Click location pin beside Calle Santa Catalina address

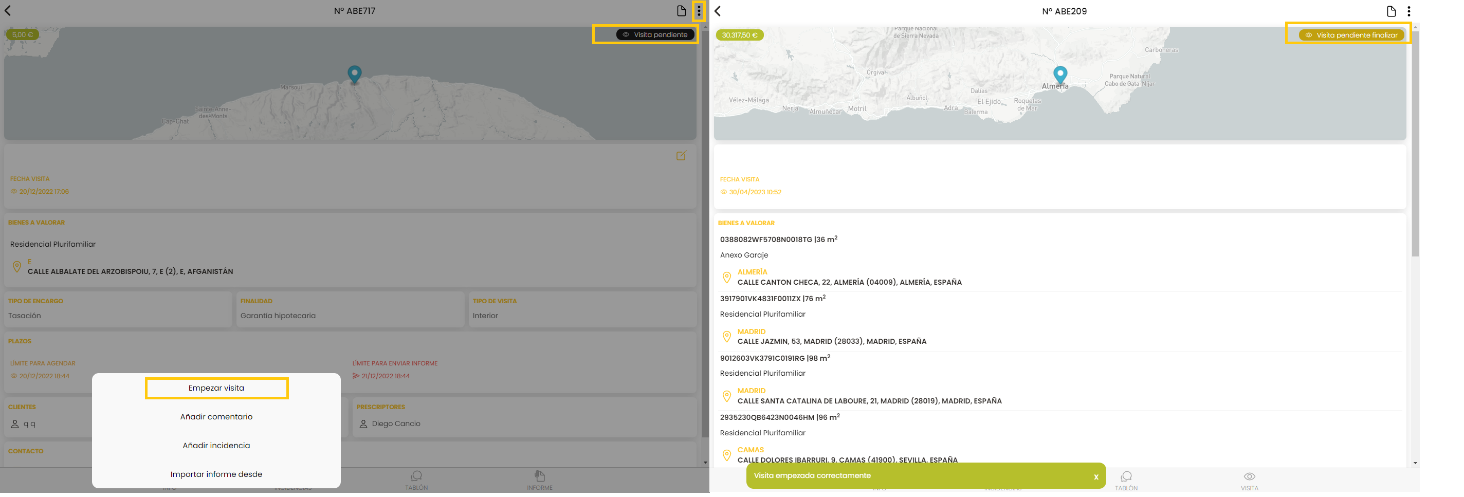click(726, 396)
